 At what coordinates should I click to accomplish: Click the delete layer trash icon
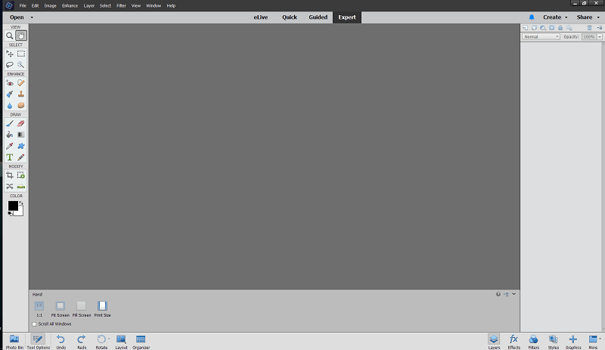(x=590, y=28)
